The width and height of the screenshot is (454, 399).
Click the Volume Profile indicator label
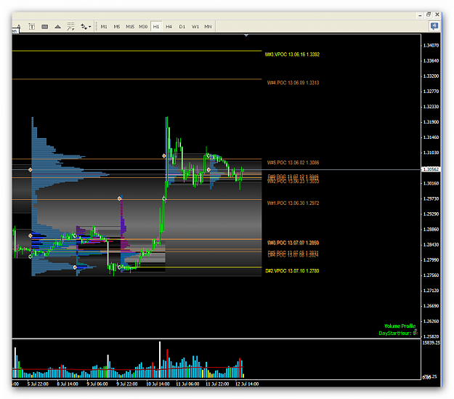pos(400,326)
